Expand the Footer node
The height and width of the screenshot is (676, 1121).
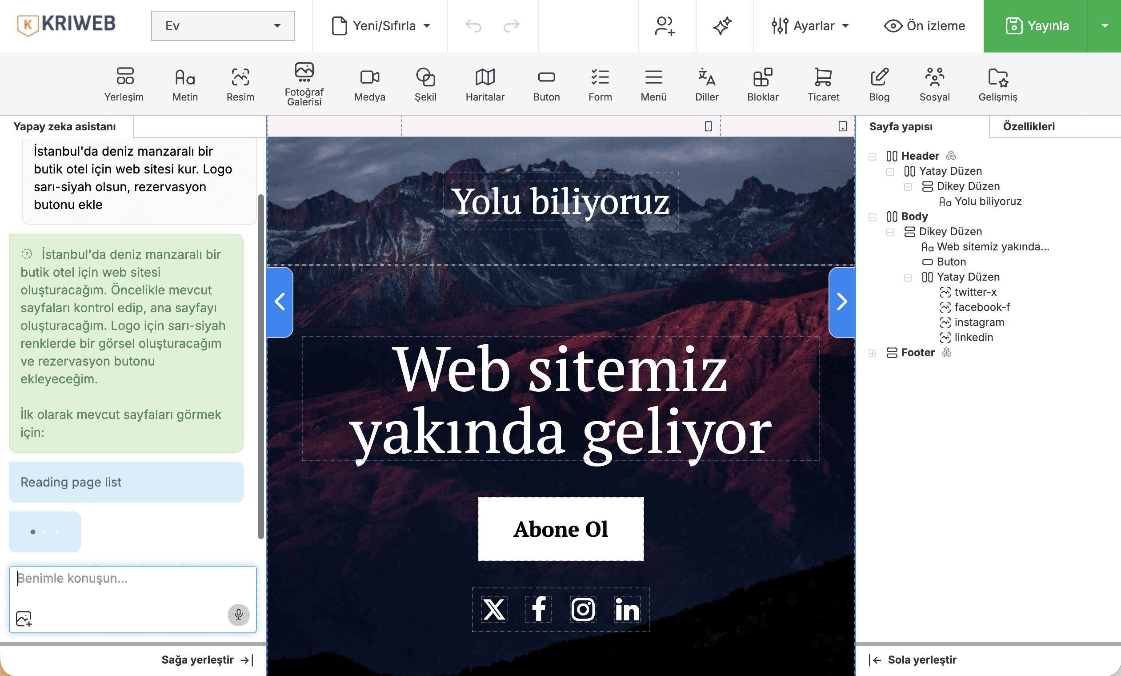(x=872, y=353)
